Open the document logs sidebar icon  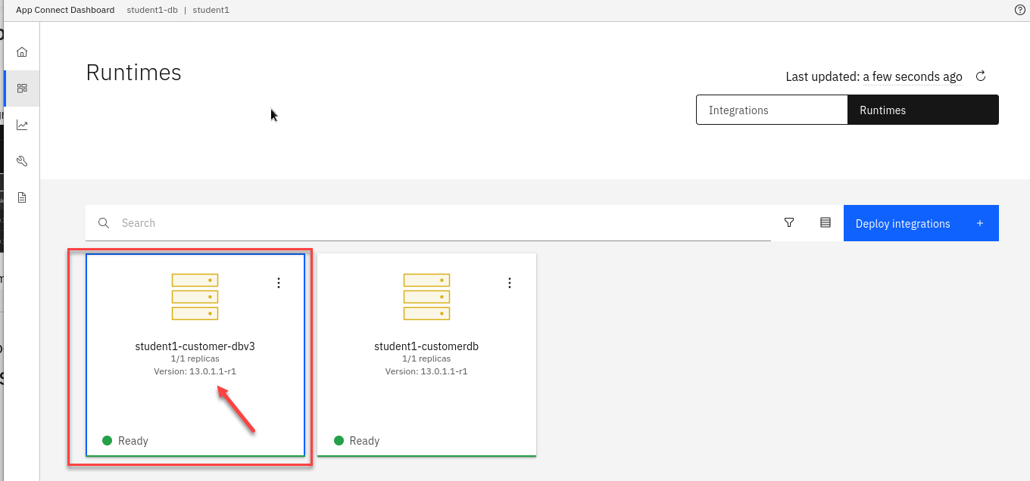(22, 197)
